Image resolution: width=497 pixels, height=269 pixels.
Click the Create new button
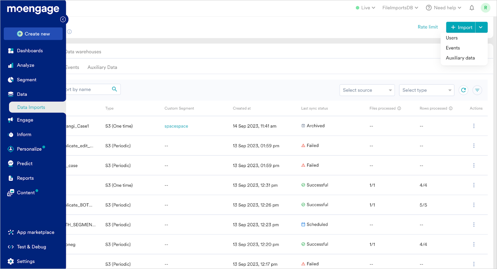pyautogui.click(x=33, y=34)
